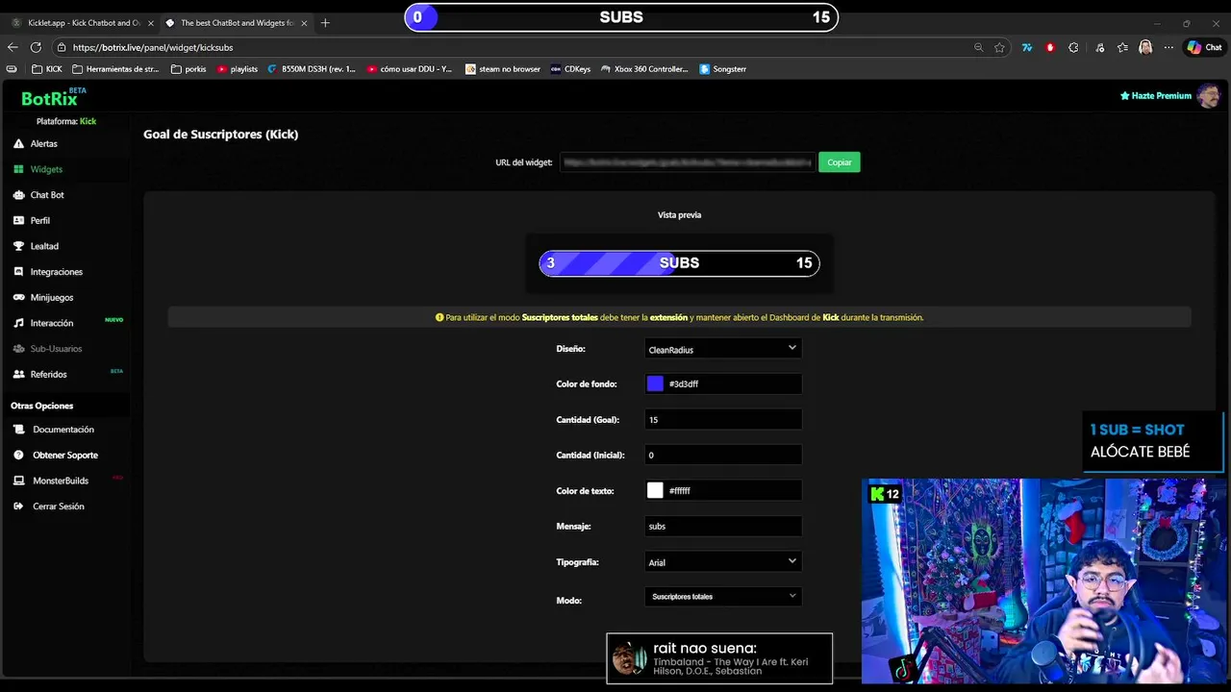This screenshot has height=692, width=1231.
Task: Click the red shield extension icon
Action: point(1050,47)
